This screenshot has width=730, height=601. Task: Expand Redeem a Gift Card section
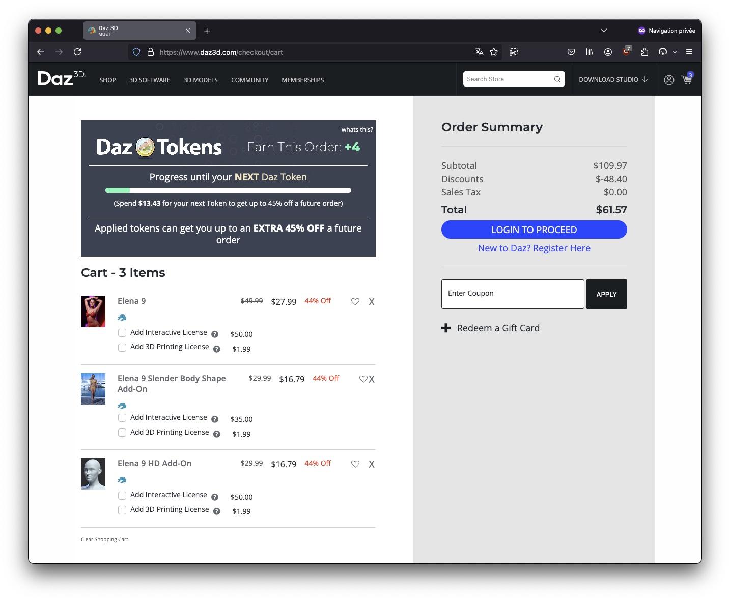click(x=490, y=328)
